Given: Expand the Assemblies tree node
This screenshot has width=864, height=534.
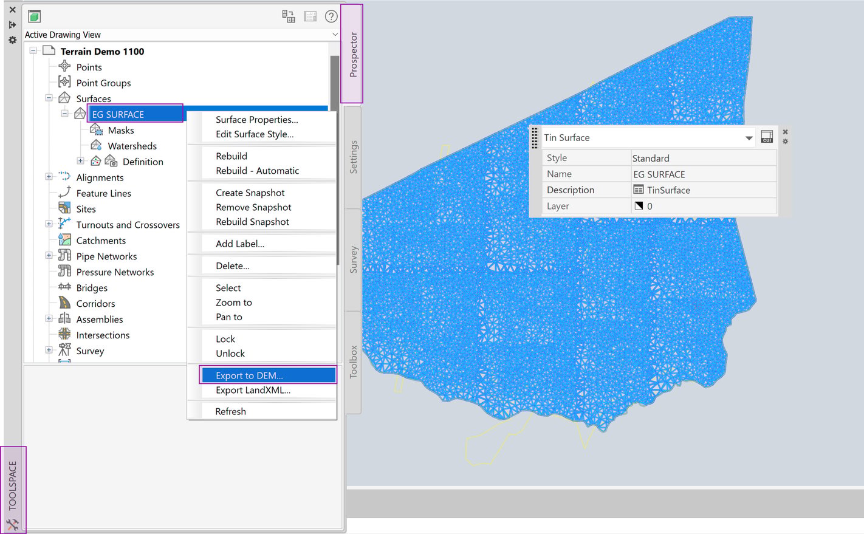Looking at the screenshot, I should [49, 318].
